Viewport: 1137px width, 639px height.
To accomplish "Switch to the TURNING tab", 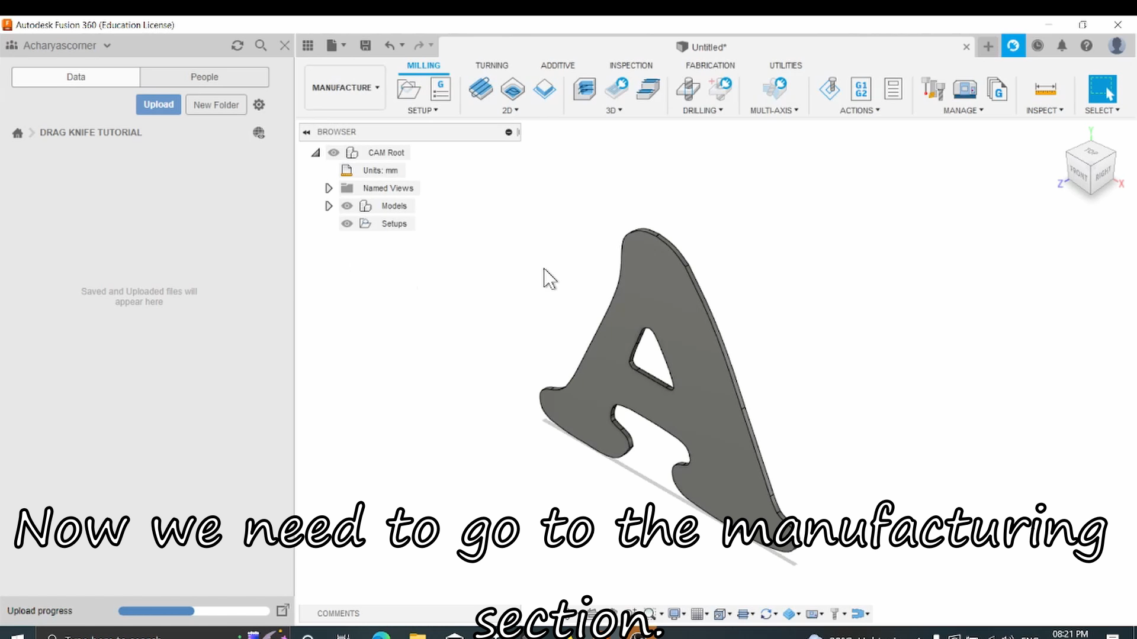I will (492, 65).
